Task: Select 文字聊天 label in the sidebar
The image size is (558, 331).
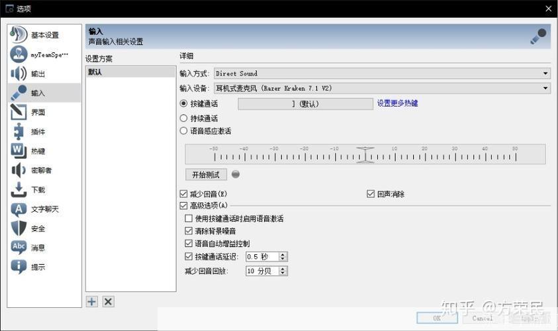Action: (x=45, y=209)
